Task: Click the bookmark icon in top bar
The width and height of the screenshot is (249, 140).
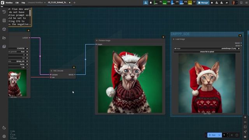Action: coord(151,3)
